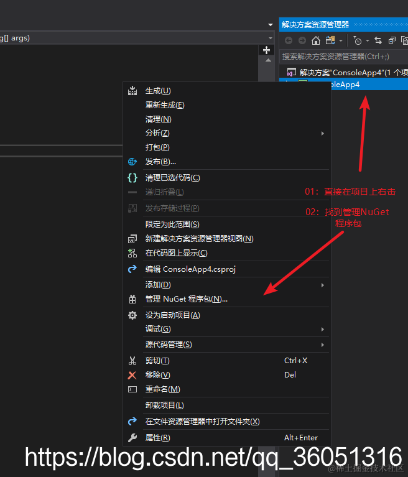Click the package icon beside 管理 NuGet 程序包

pyautogui.click(x=132, y=299)
